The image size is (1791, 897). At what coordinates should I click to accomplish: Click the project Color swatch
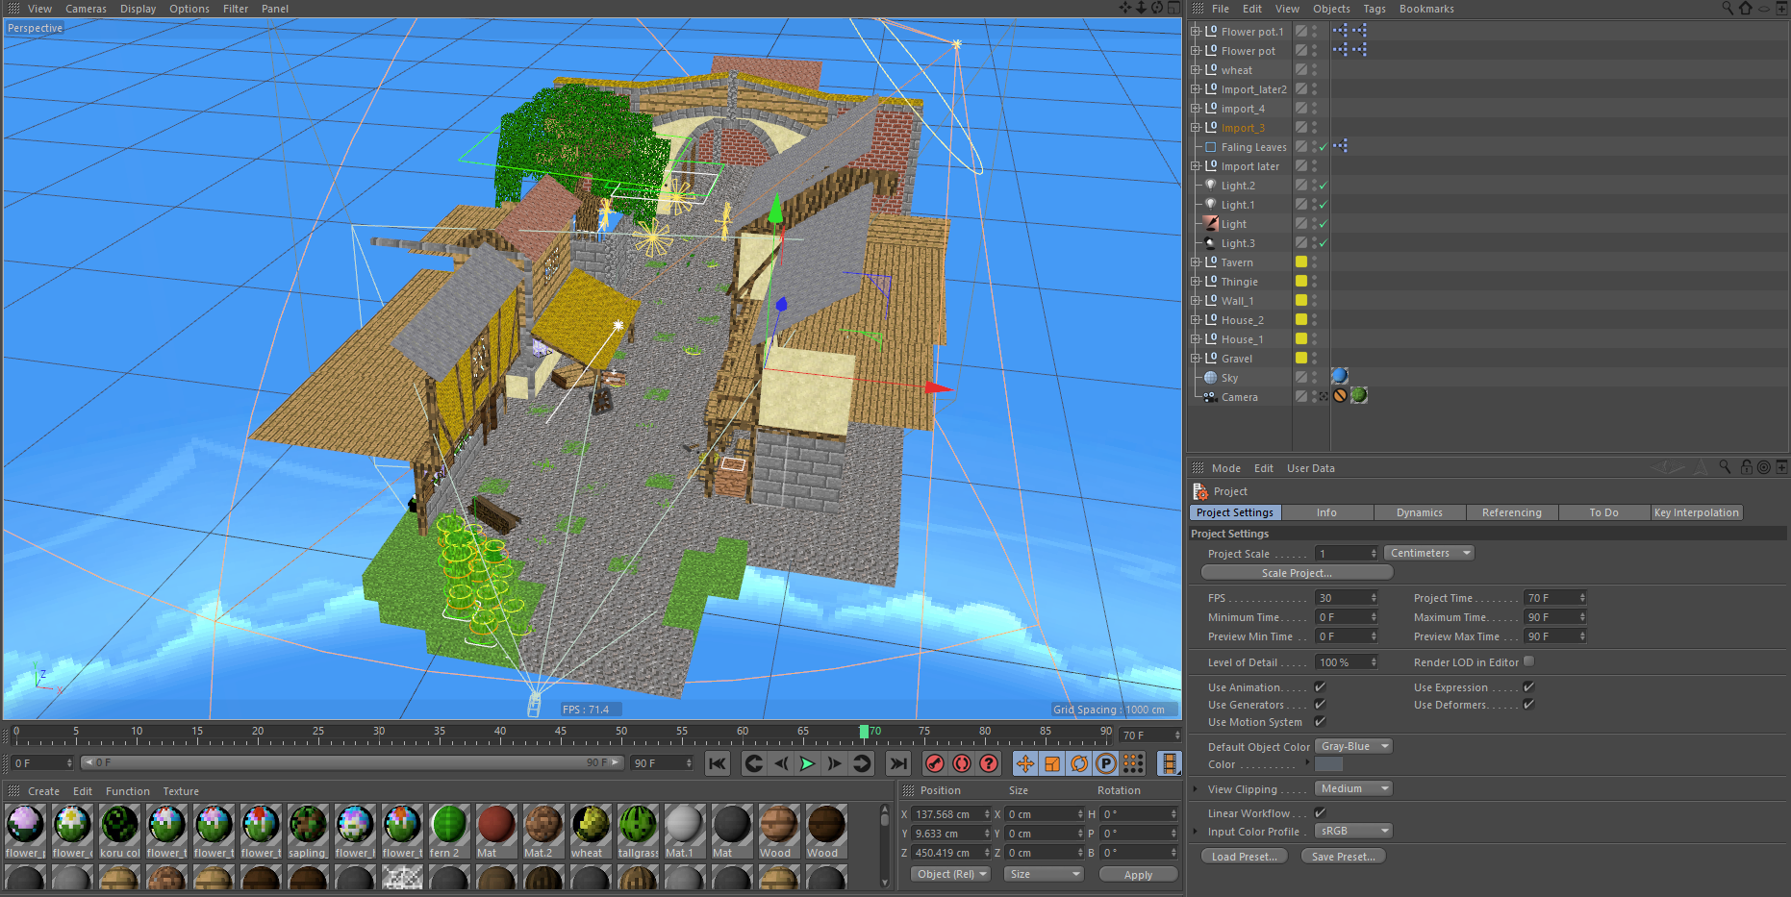pyautogui.click(x=1328, y=764)
